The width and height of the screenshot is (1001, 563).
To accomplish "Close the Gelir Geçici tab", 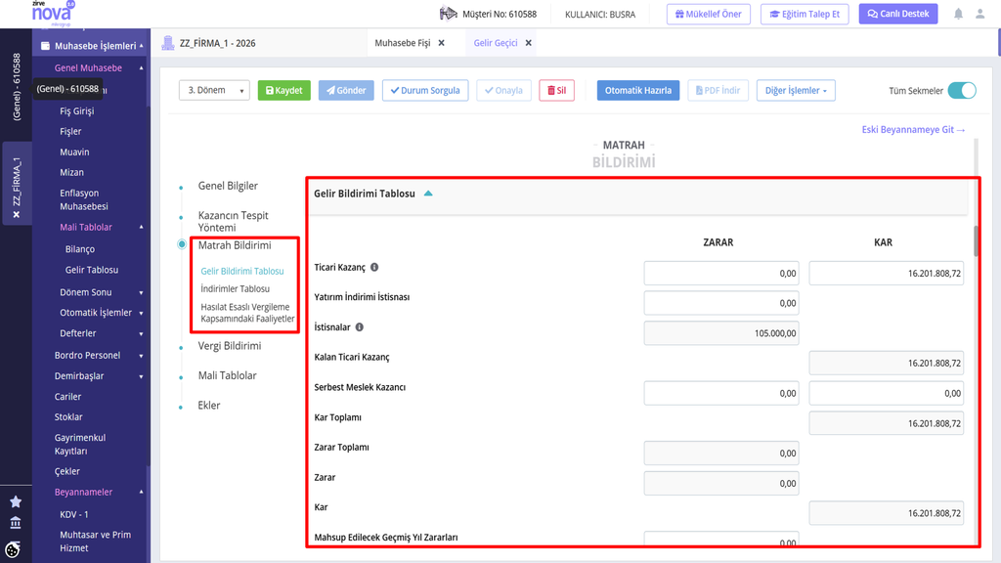I will (x=529, y=43).
